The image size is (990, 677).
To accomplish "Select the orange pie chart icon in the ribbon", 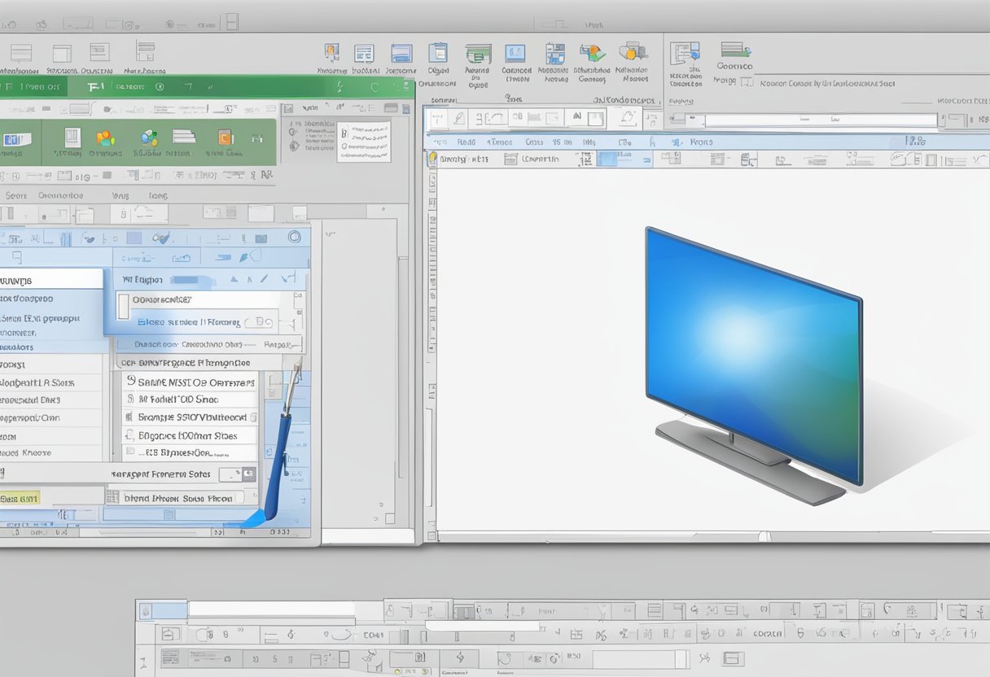I will 104,136.
